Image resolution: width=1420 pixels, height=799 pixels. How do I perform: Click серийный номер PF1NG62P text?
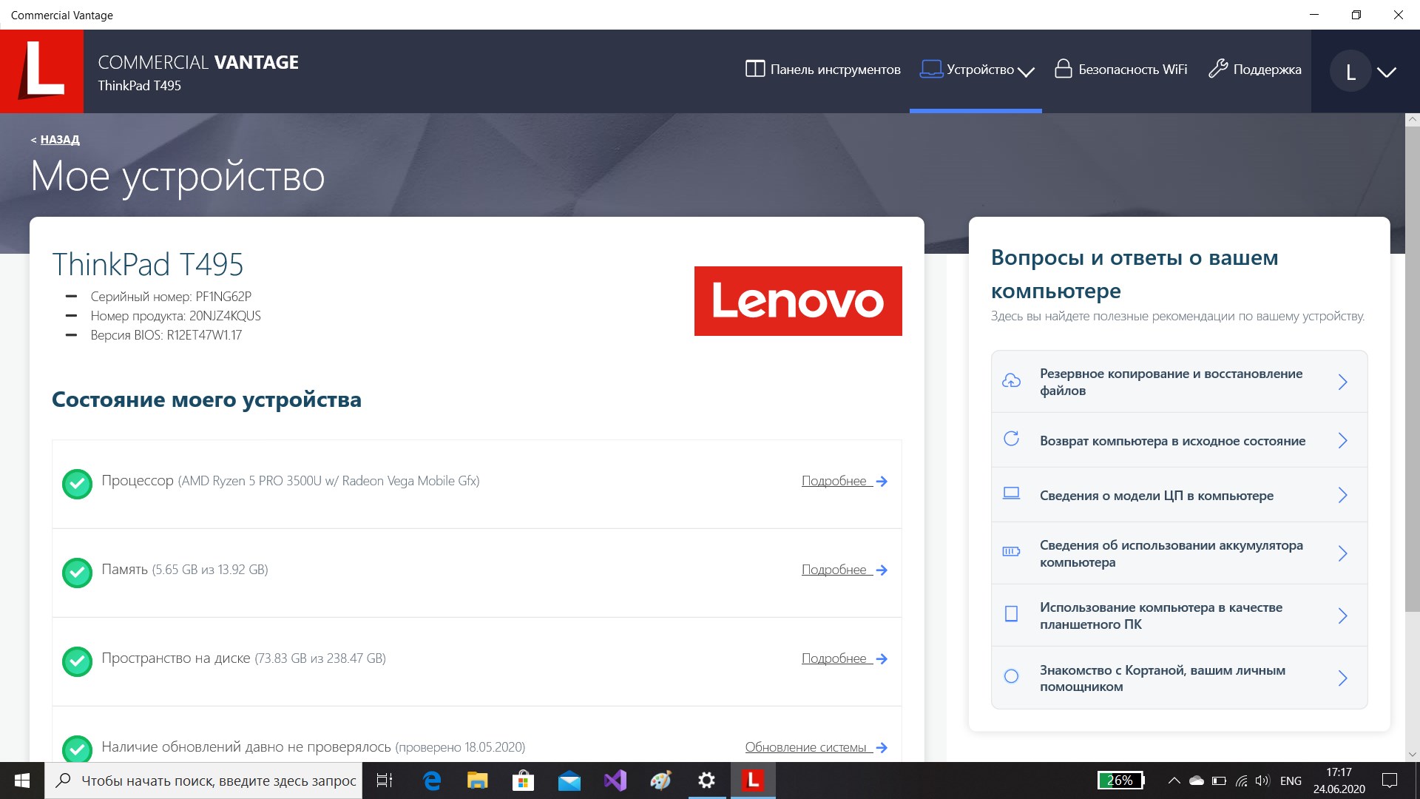tap(171, 297)
